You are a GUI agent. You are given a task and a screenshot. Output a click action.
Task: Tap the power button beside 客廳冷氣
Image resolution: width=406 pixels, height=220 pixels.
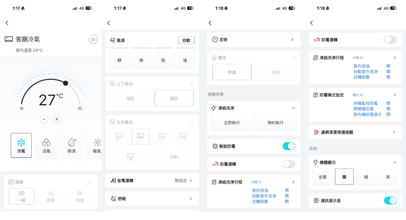click(93, 39)
